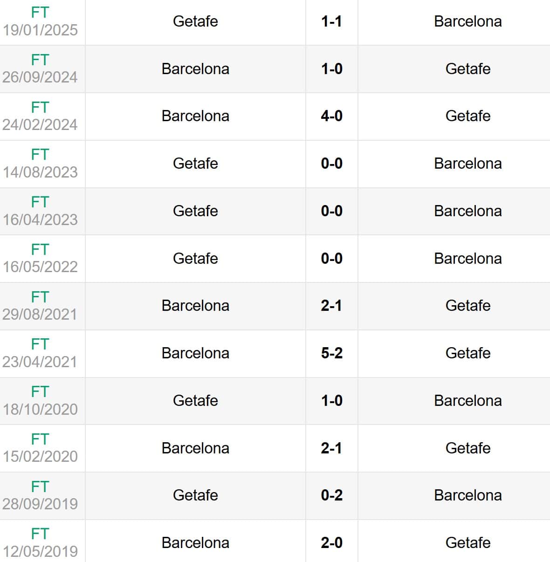Click the 1-1 score from 19/01/2025
This screenshot has height=562, width=550.
click(x=331, y=21)
